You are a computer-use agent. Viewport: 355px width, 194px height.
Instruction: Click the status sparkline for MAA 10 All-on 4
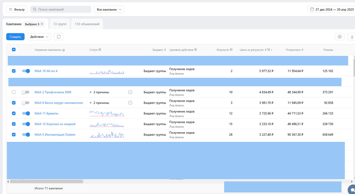107,72
